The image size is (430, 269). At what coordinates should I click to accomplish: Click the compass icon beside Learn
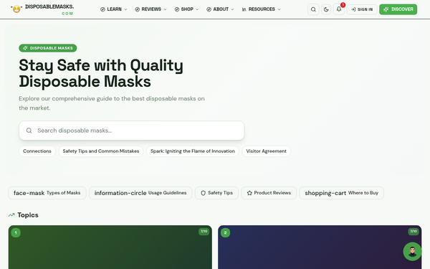click(102, 9)
